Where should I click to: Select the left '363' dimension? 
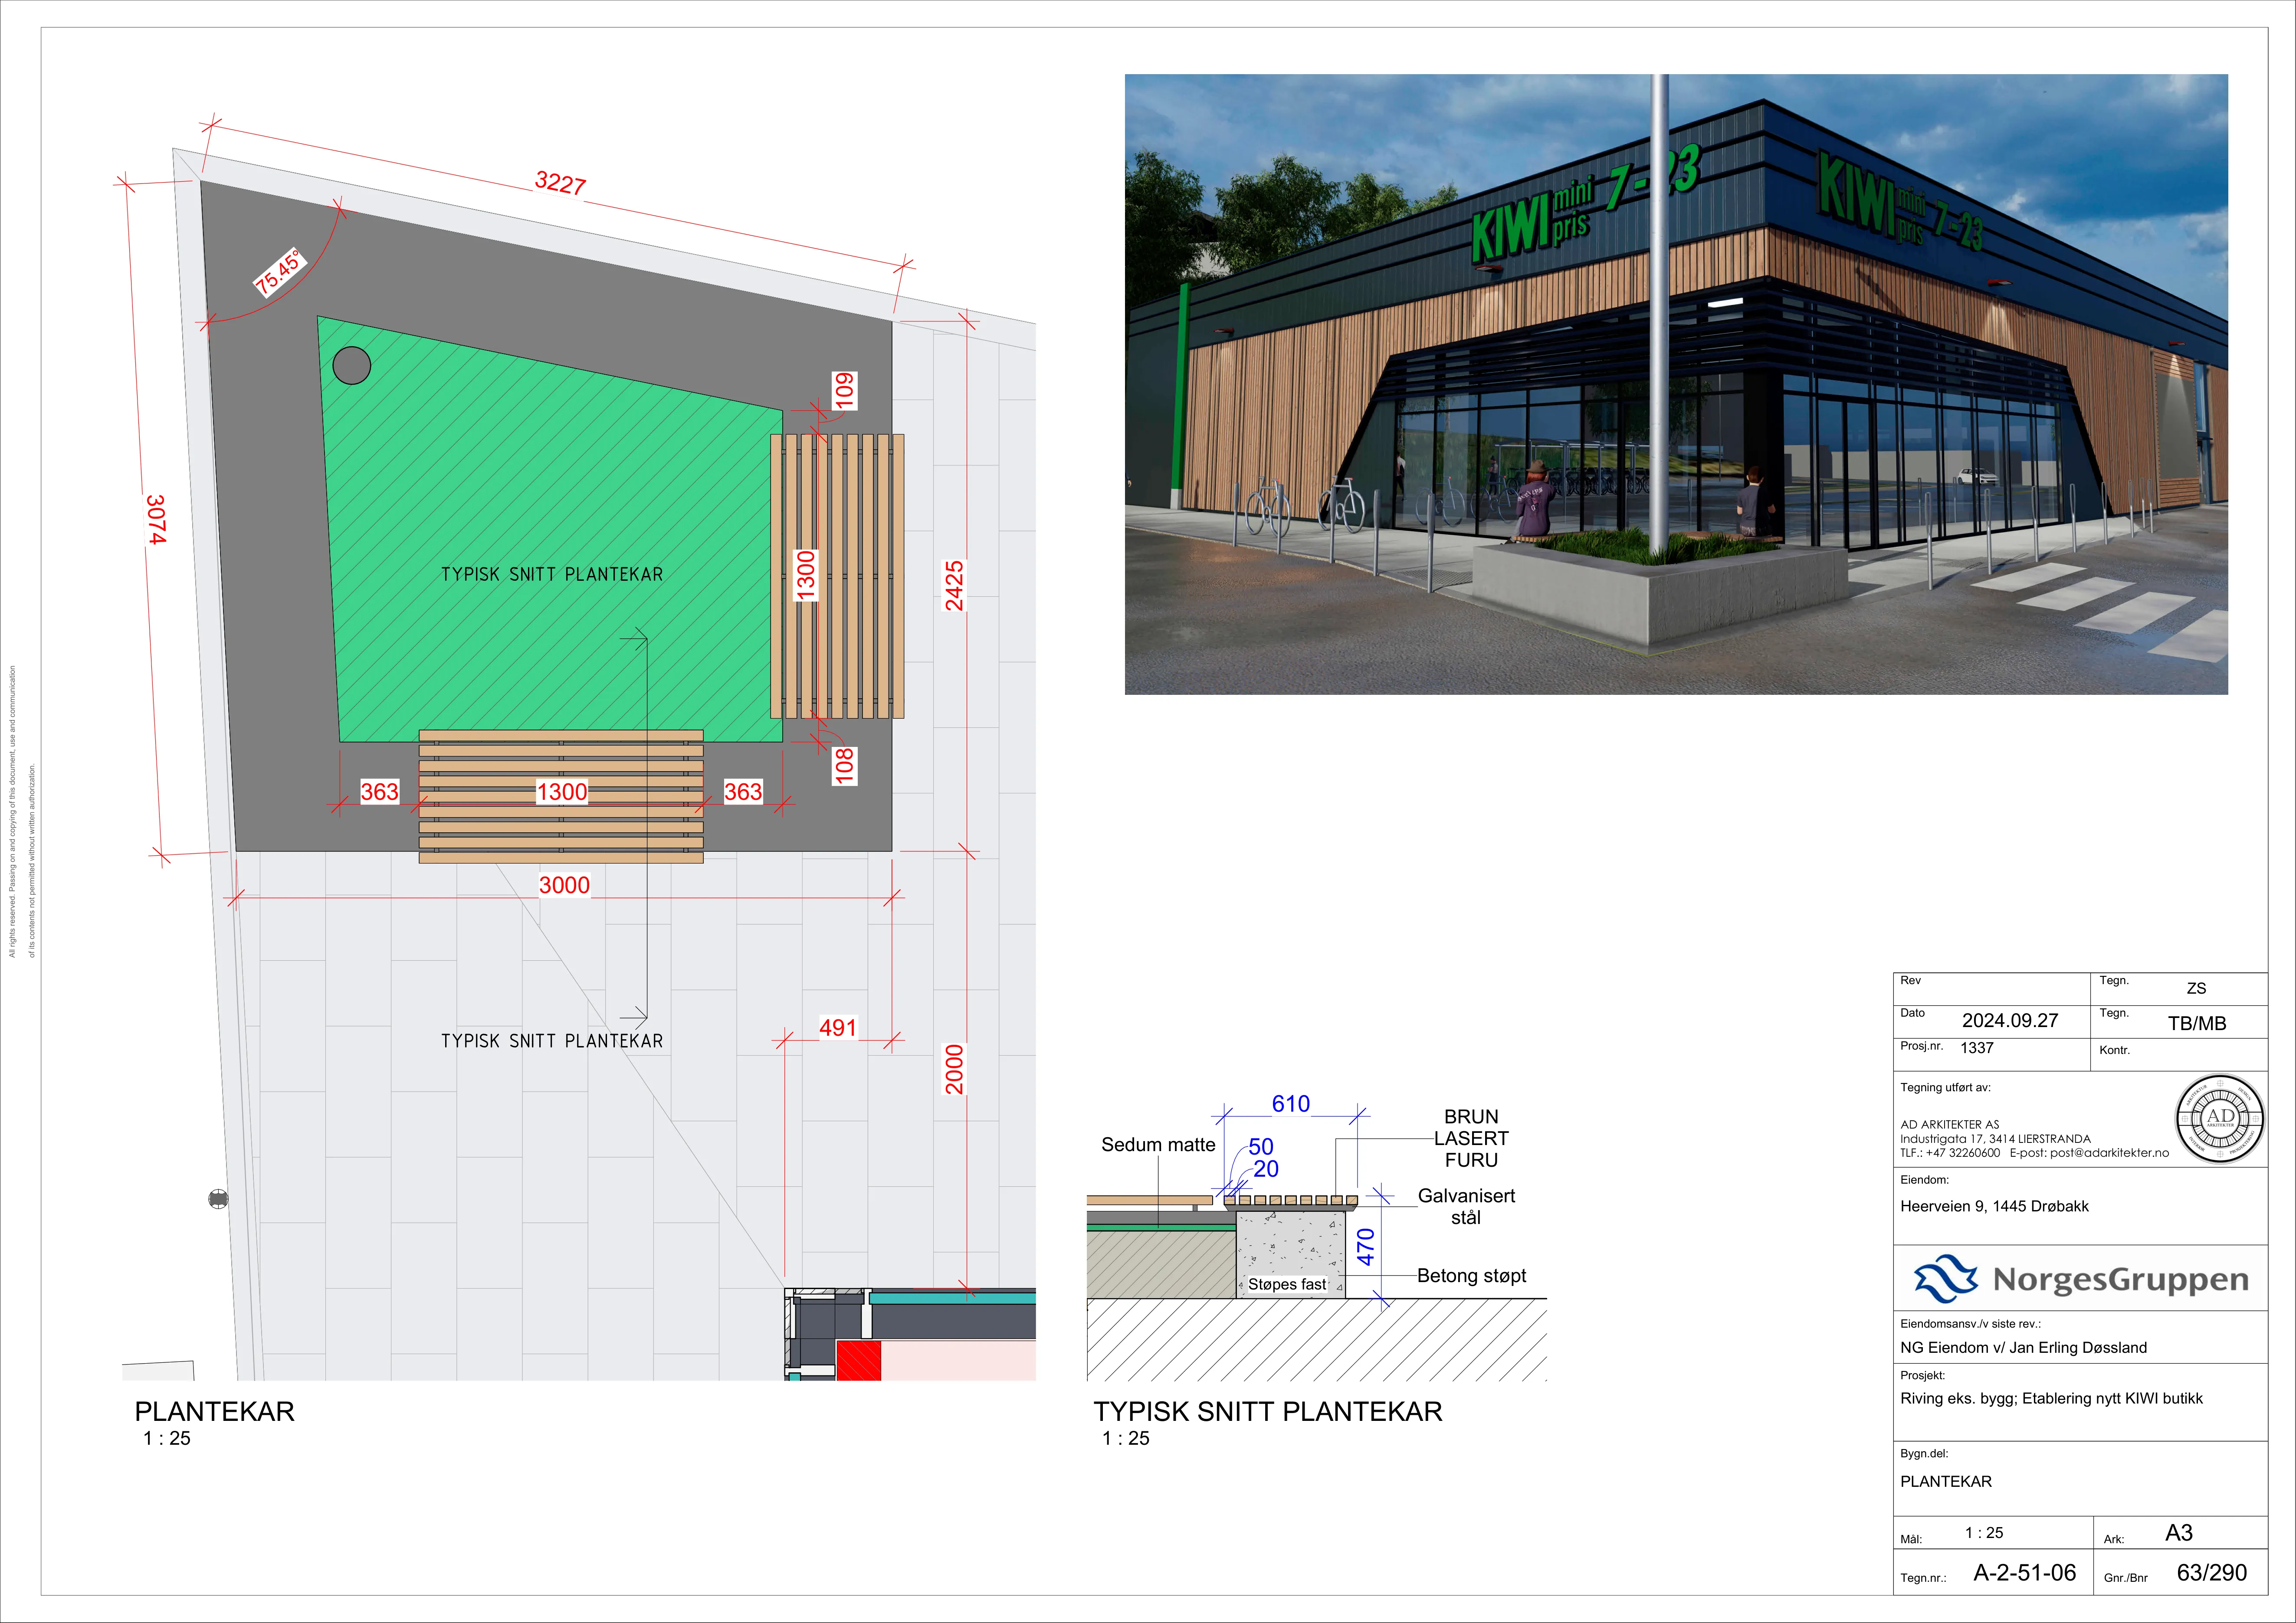coord(379,792)
